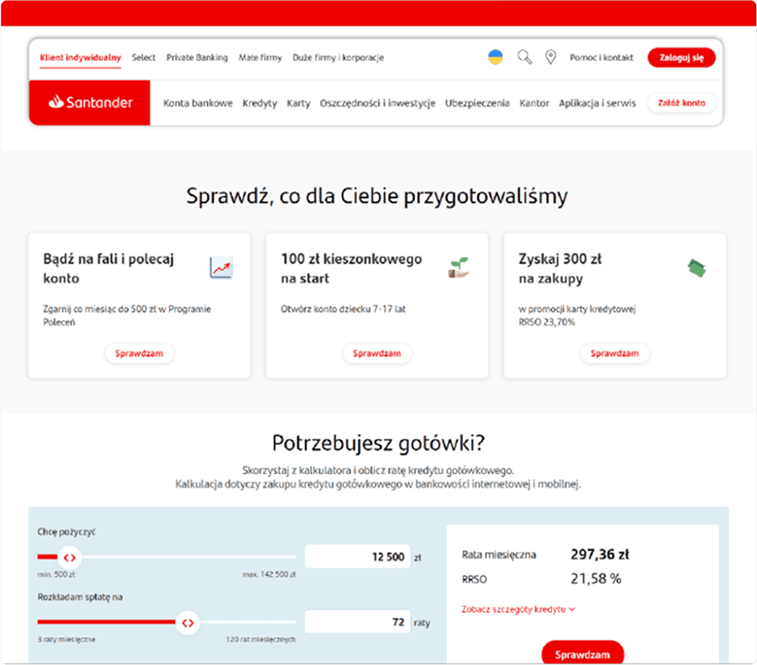Click the loan amount slider handle

click(x=70, y=557)
